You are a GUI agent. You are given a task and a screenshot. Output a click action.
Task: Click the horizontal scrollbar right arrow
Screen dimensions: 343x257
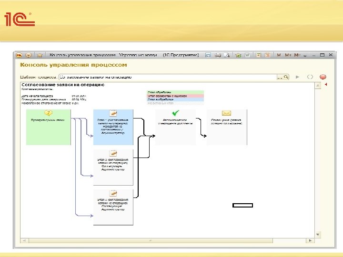(310, 241)
